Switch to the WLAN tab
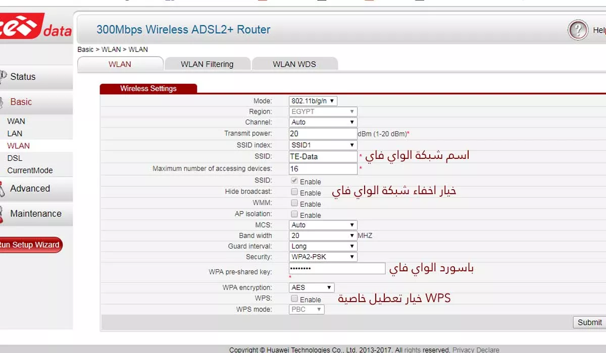The width and height of the screenshot is (606, 353). pos(120,64)
